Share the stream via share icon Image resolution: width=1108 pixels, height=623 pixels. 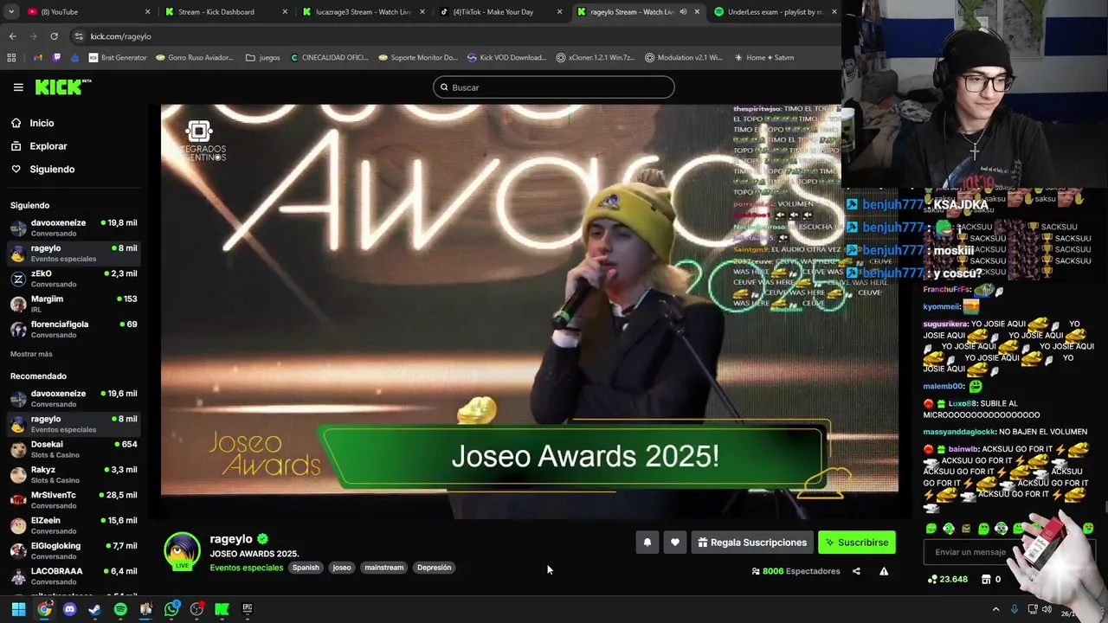pyautogui.click(x=856, y=571)
